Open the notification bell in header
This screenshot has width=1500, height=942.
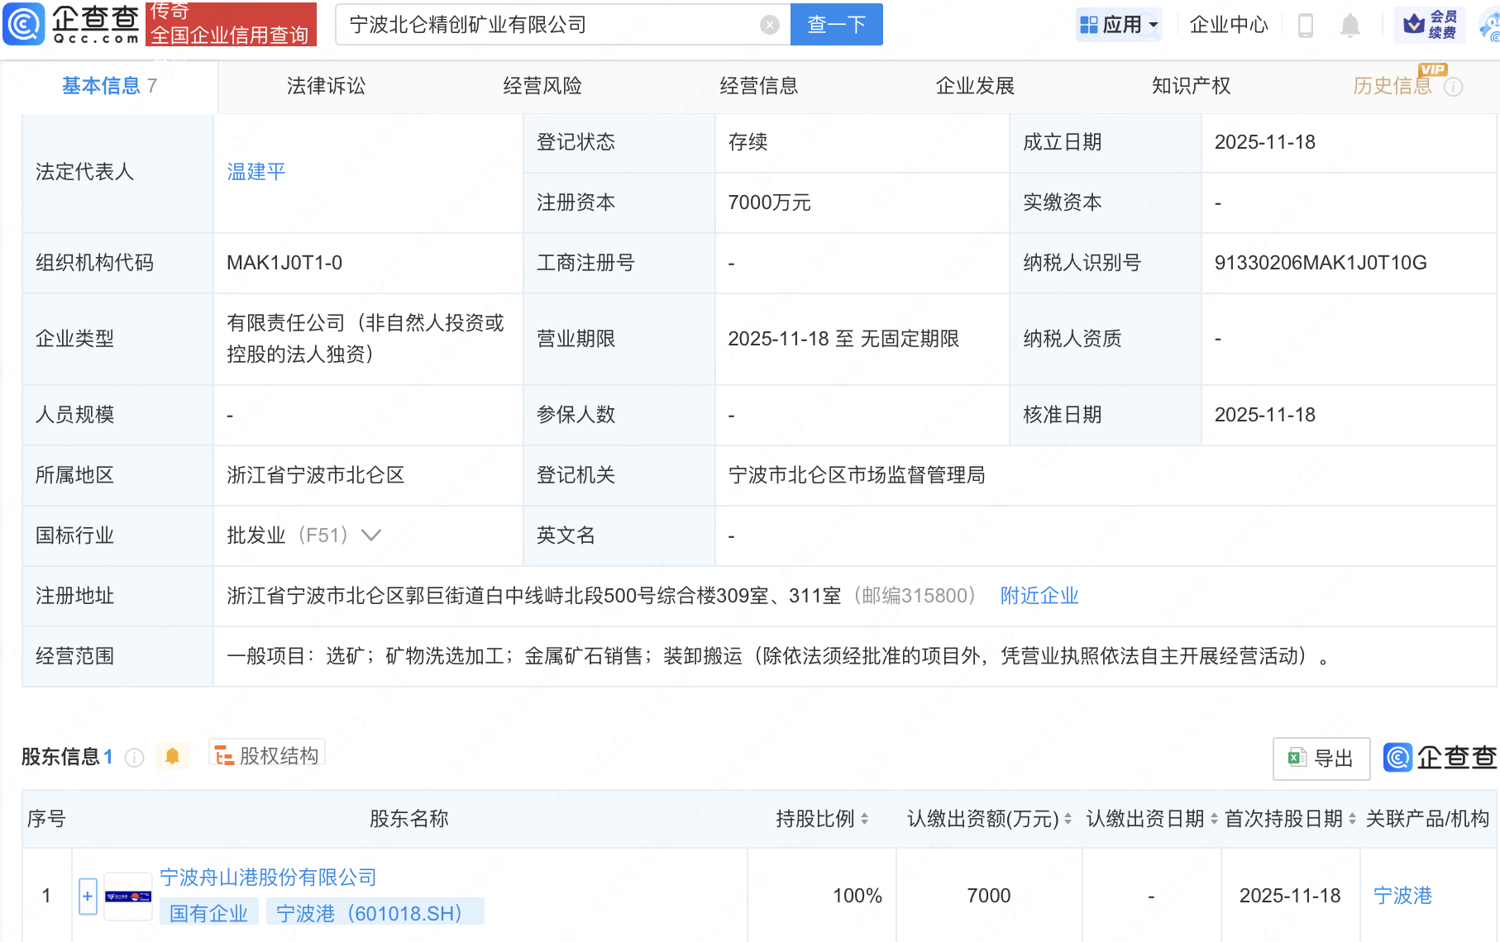click(x=1350, y=26)
